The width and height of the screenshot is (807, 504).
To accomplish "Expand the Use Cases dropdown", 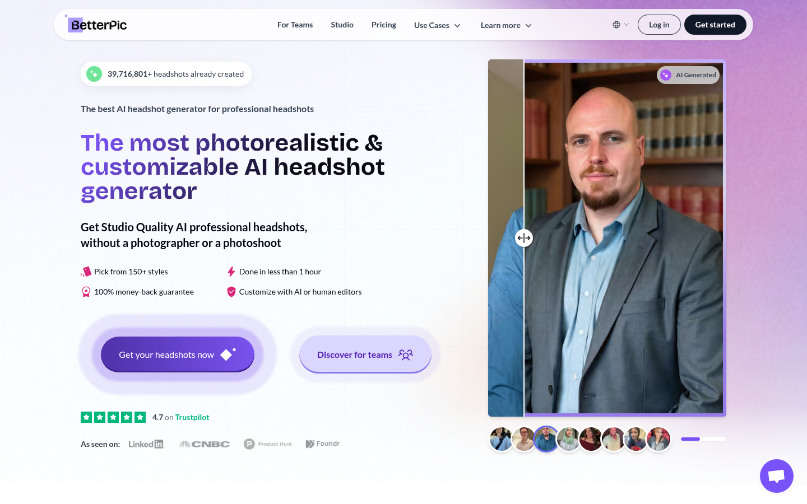I will (437, 25).
